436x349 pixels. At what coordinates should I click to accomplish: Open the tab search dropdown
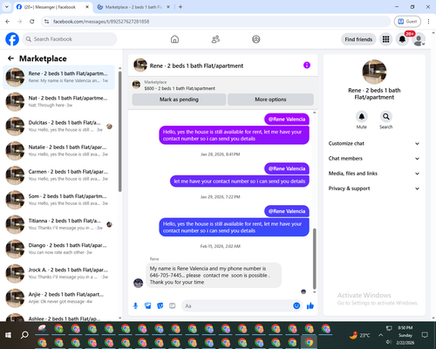coord(7,7)
